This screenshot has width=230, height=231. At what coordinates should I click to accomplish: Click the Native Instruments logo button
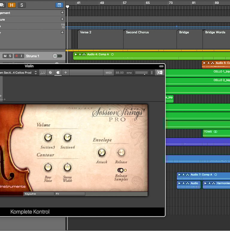coord(160,73)
